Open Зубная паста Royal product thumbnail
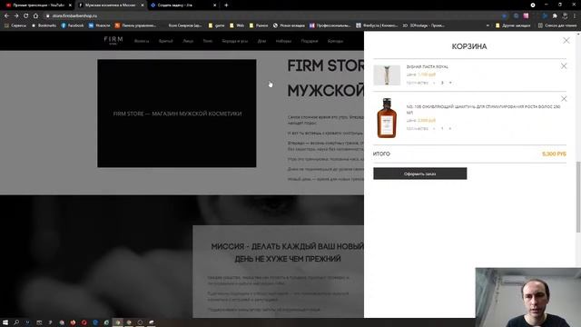581x327 pixels. point(387,75)
